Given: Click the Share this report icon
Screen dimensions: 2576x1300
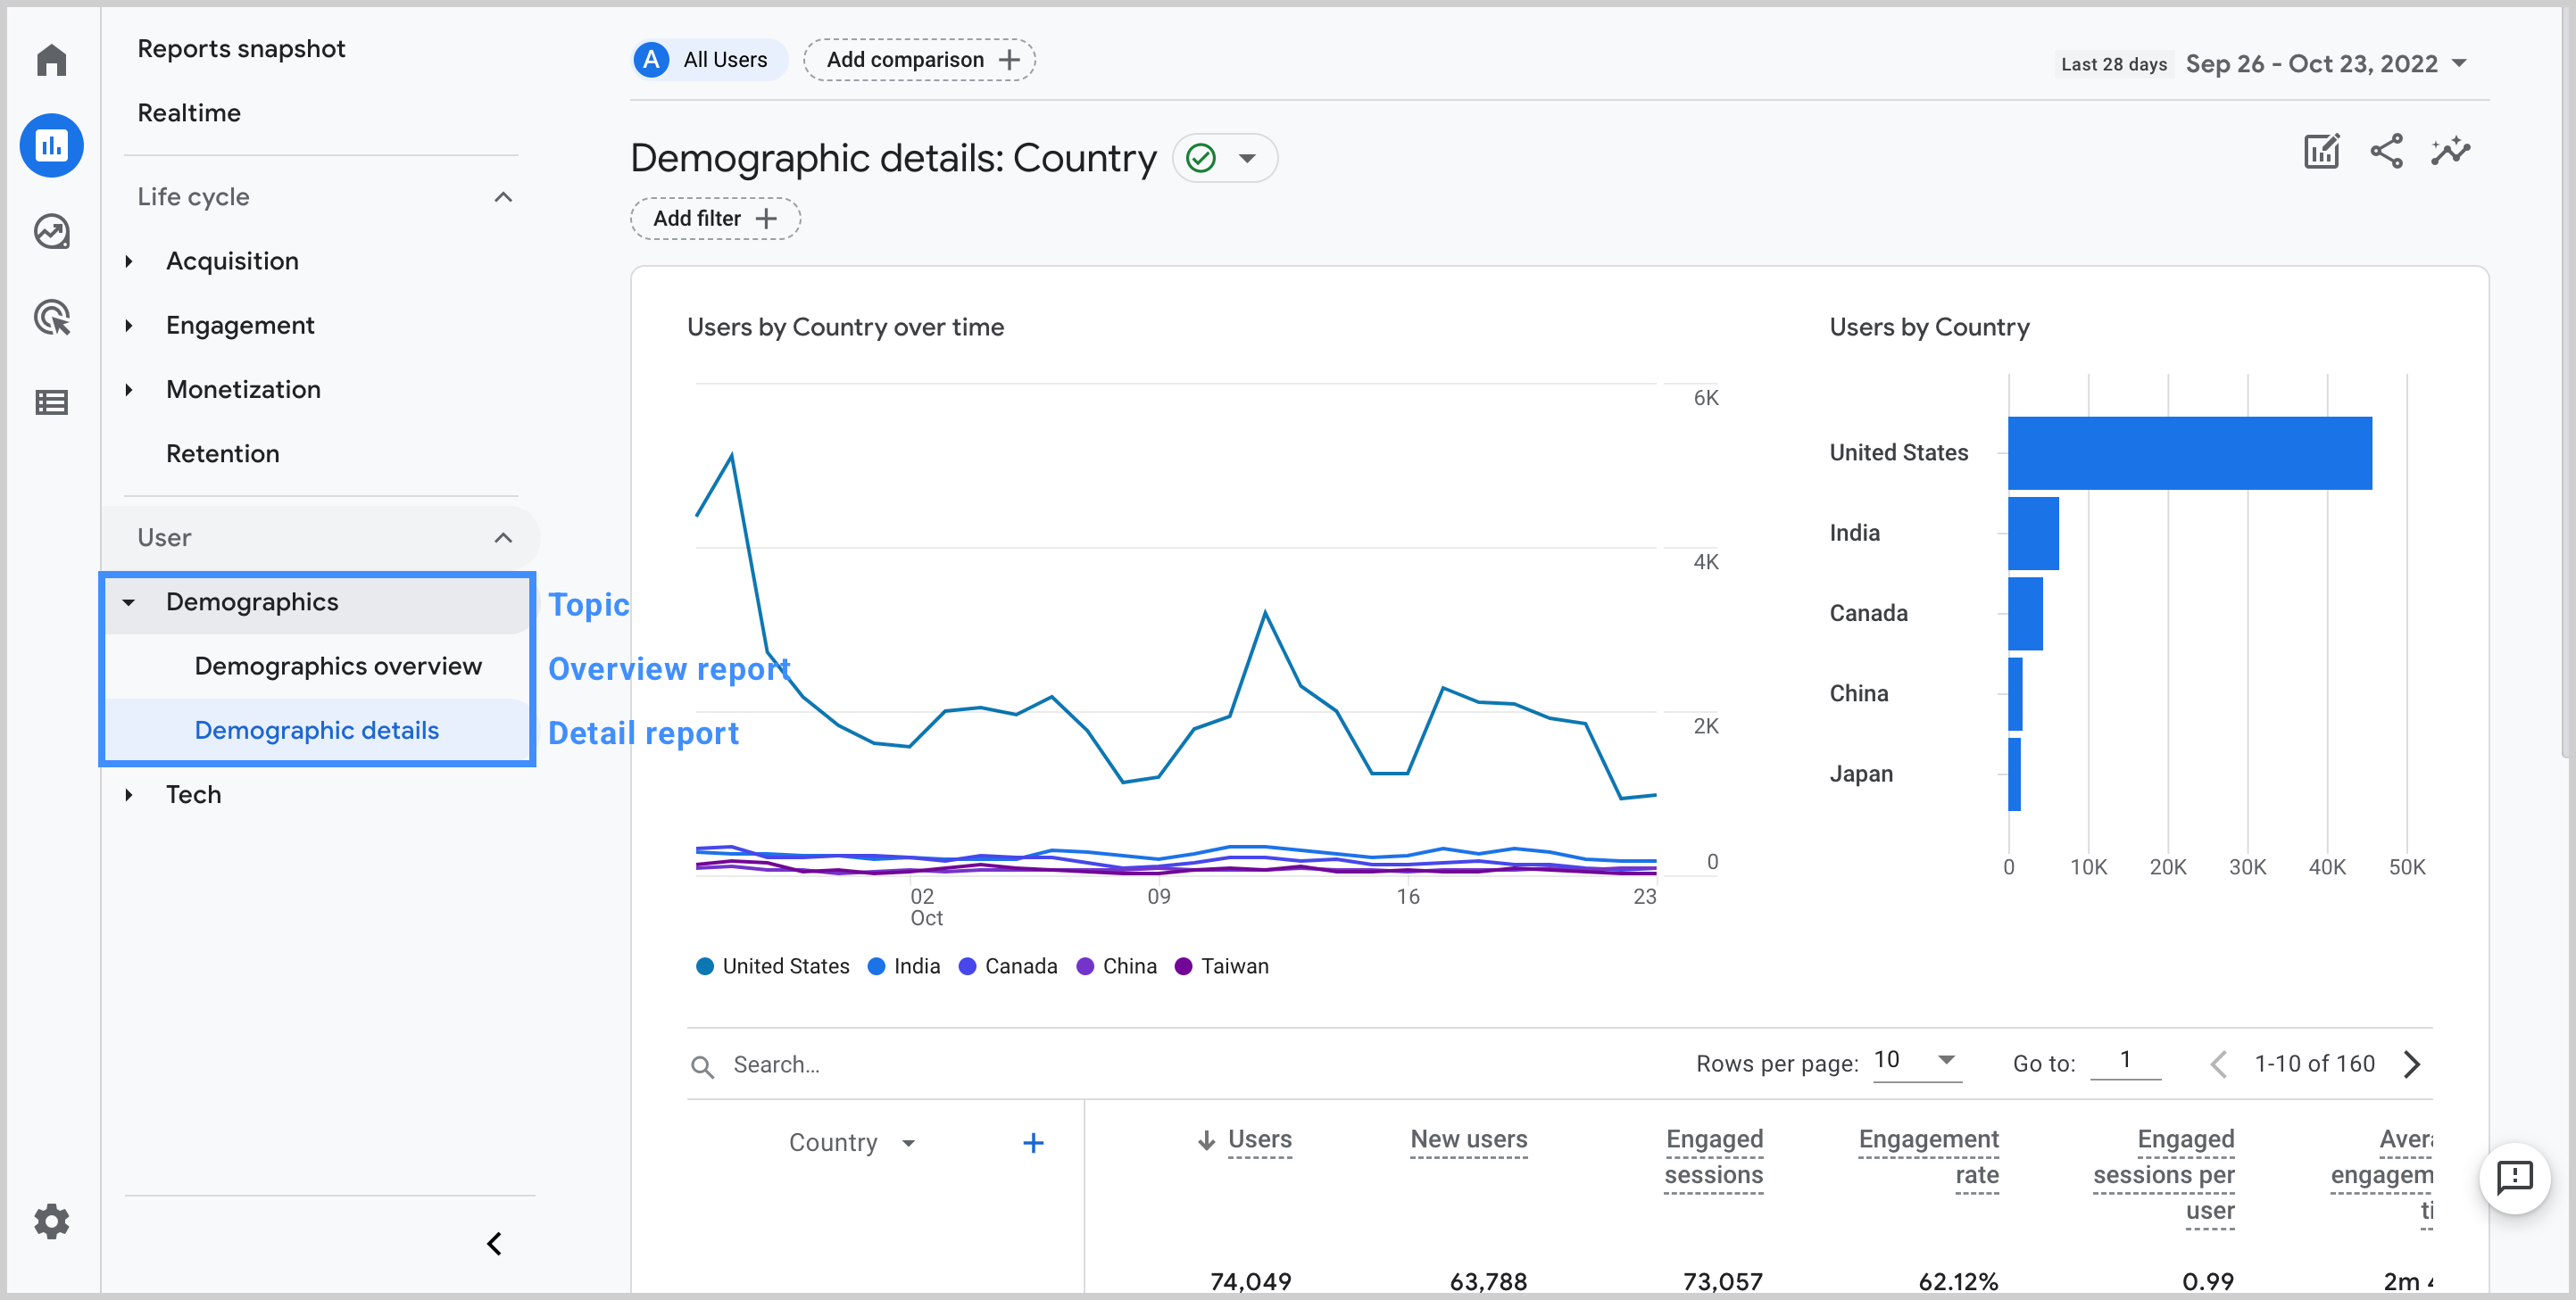Looking at the screenshot, I should point(2386,152).
